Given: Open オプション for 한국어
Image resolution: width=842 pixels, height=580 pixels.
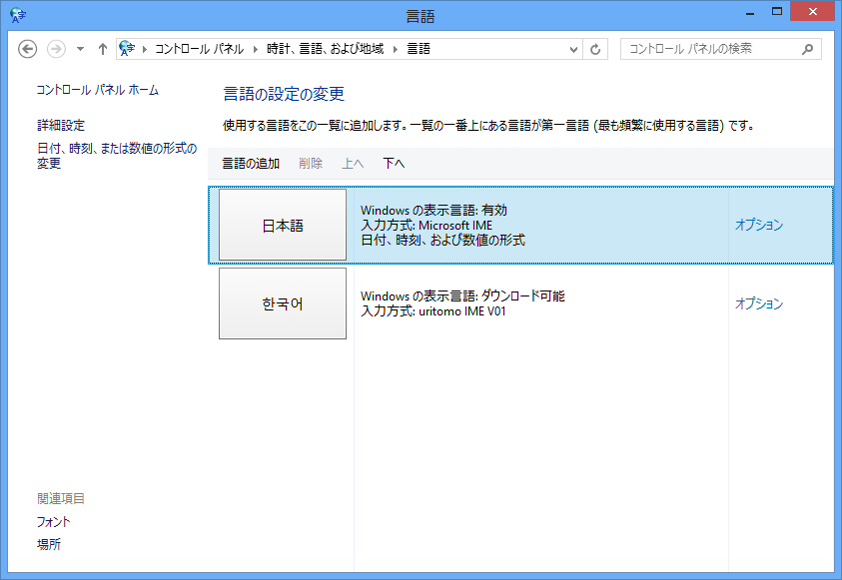Looking at the screenshot, I should pyautogui.click(x=759, y=303).
